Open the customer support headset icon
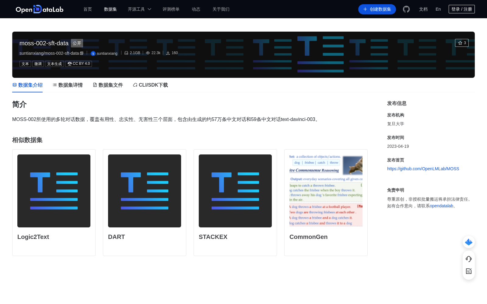The image size is (487, 304). pos(469,259)
